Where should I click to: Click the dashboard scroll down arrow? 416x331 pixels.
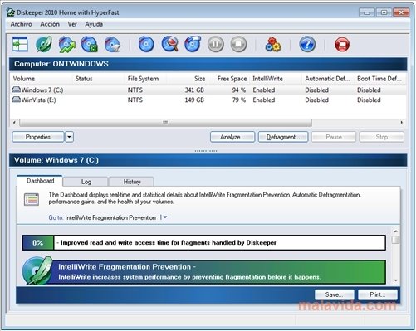tap(396, 280)
